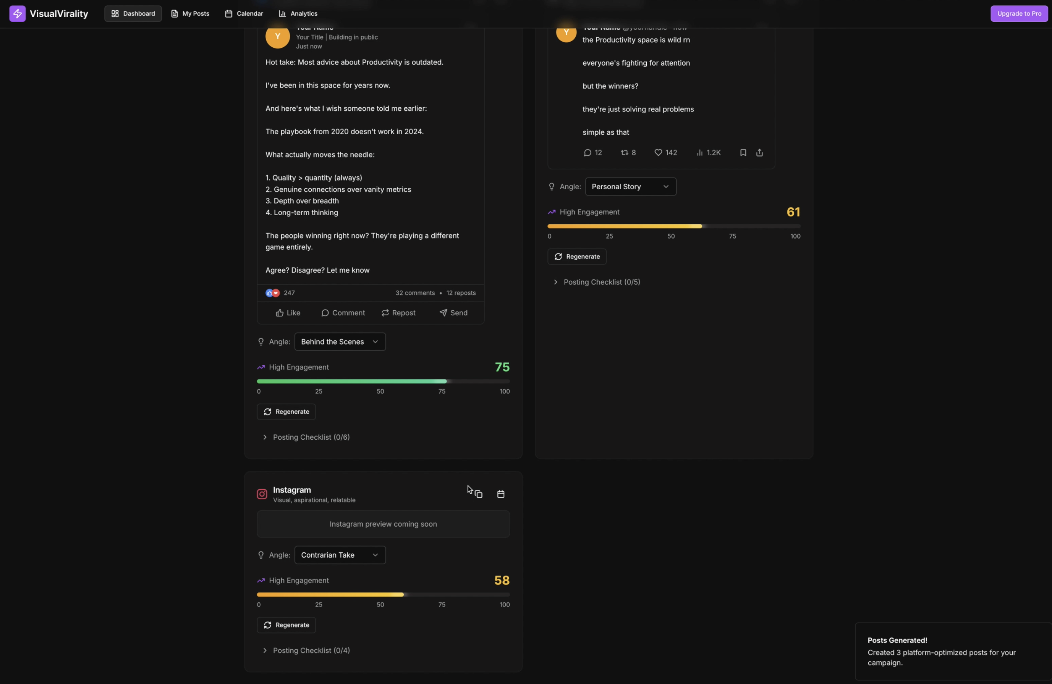This screenshot has height=684, width=1052.
Task: Go to the Analytics tab
Action: [x=298, y=14]
